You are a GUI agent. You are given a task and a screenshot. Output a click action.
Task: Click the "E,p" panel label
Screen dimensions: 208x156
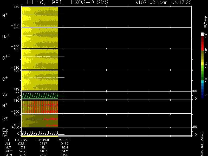pos(5,131)
